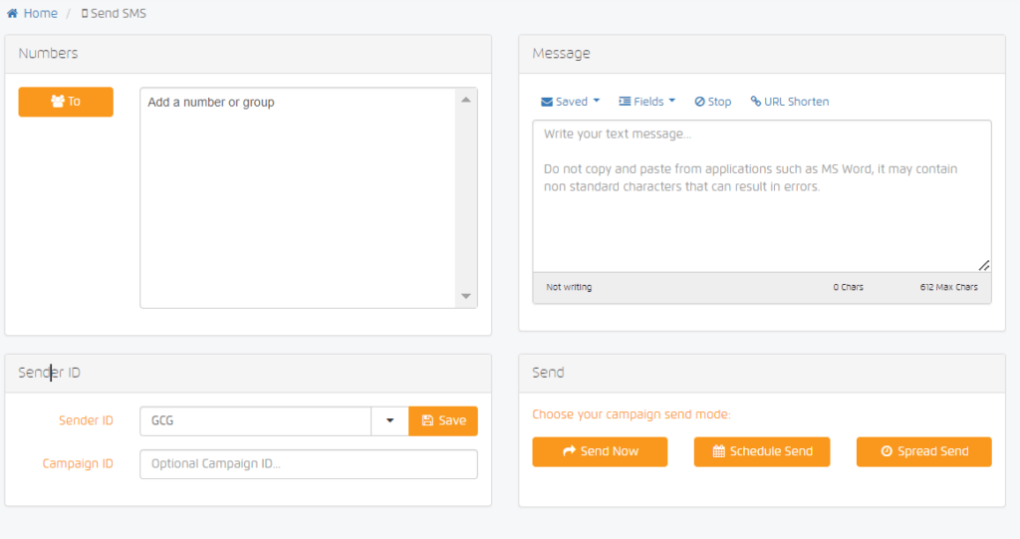This screenshot has height=539, width=1020.
Task: Insert Stop opt-out text
Action: click(x=713, y=102)
